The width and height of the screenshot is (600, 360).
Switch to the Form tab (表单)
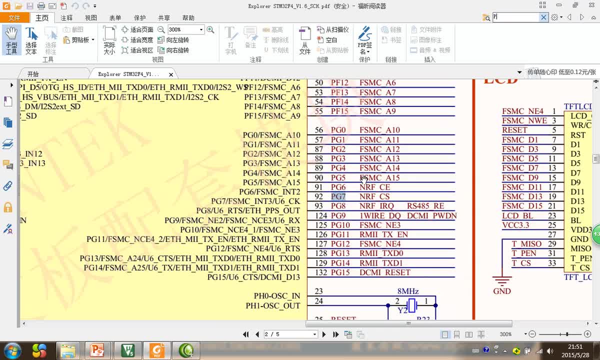(115, 17)
